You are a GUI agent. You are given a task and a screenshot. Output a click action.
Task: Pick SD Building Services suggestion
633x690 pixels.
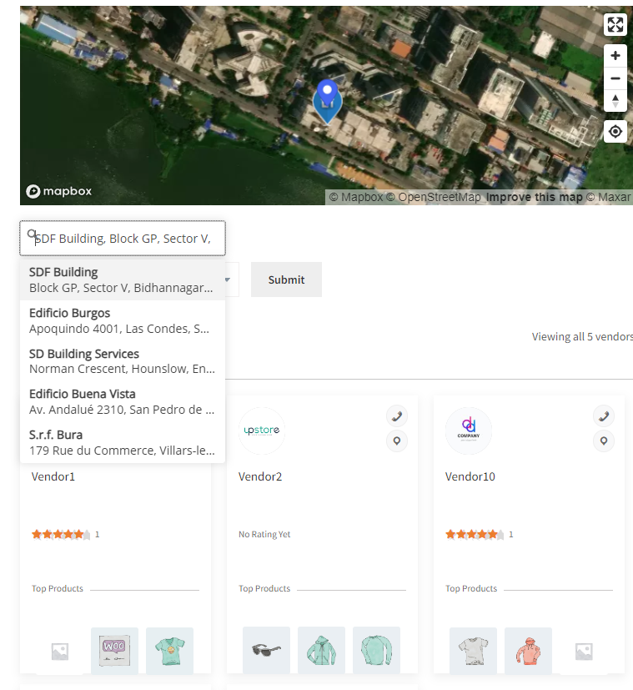point(122,361)
